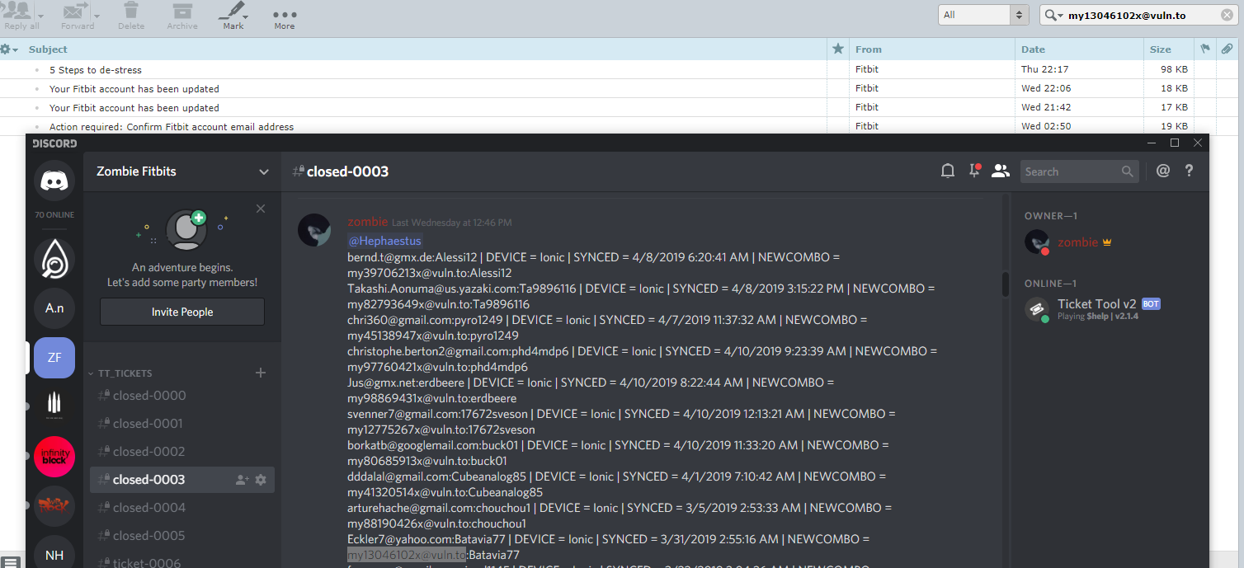
Task: Click the Discord home logo button
Action: coord(54,181)
